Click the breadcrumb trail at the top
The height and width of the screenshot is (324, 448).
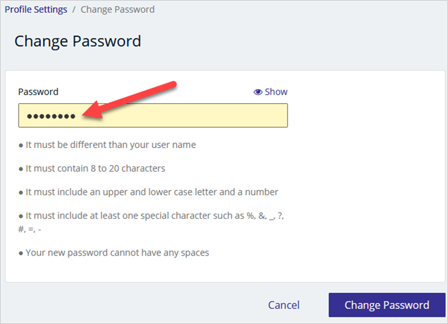[76, 9]
